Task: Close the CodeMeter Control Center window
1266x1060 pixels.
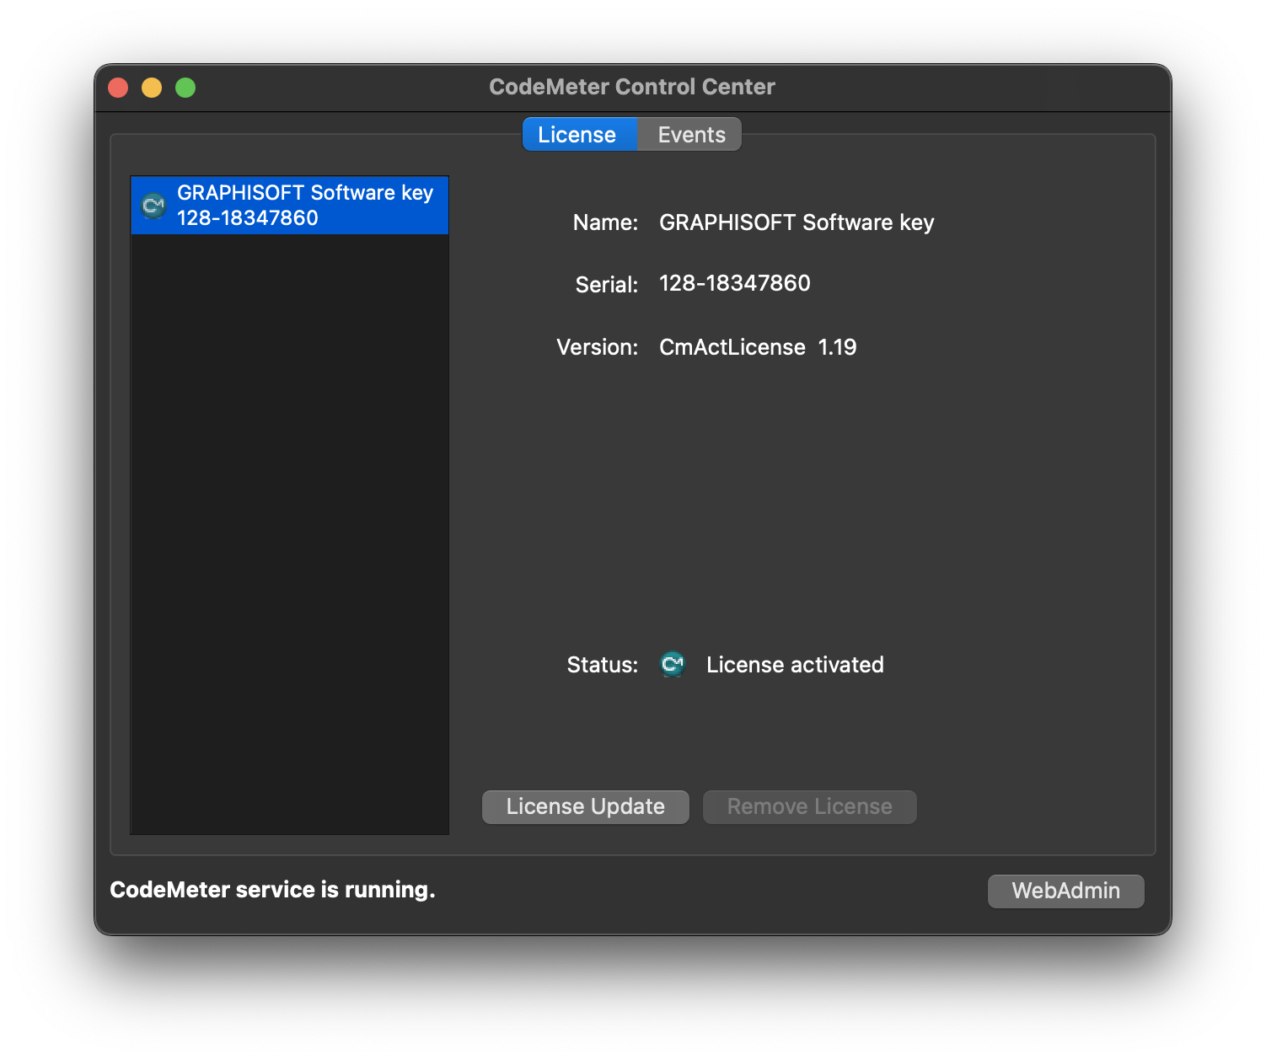Action: pyautogui.click(x=118, y=88)
